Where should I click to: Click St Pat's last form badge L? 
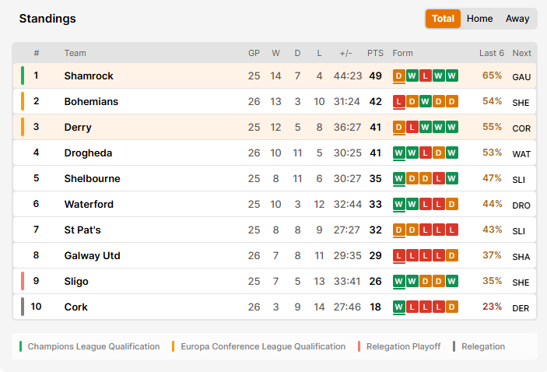pyautogui.click(x=452, y=230)
